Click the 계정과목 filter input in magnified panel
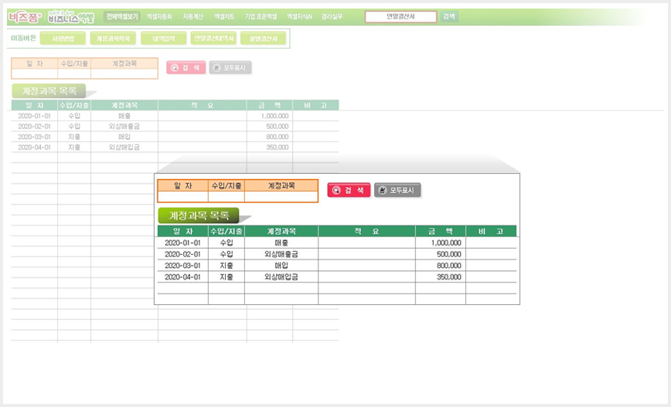 (x=281, y=197)
